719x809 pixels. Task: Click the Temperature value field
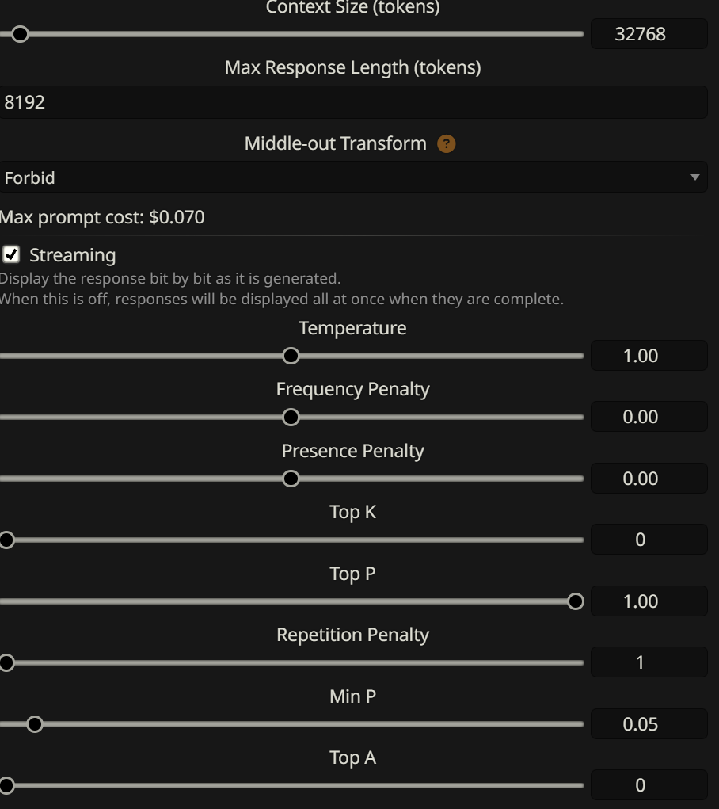(649, 356)
